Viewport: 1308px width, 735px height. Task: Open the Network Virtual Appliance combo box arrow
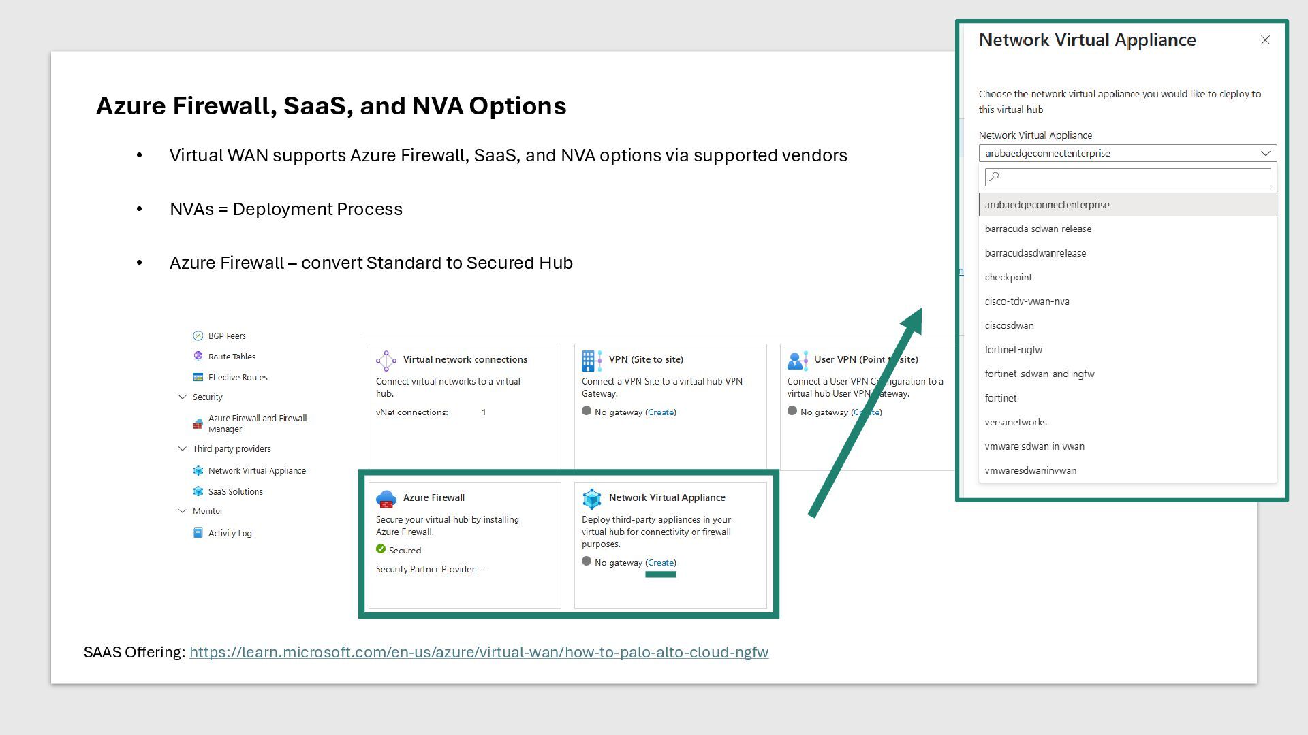tap(1265, 153)
